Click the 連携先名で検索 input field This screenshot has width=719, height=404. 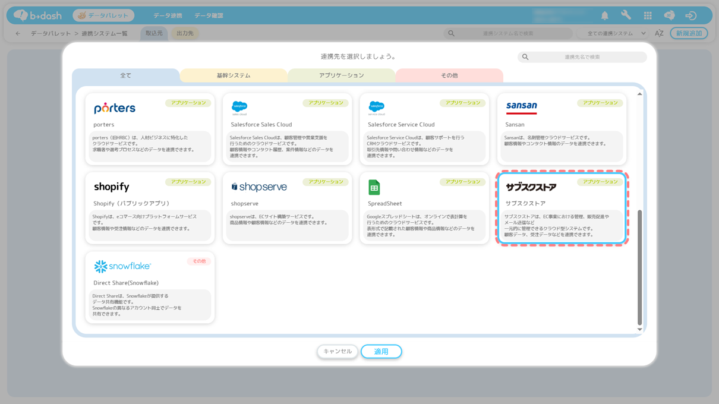click(582, 57)
